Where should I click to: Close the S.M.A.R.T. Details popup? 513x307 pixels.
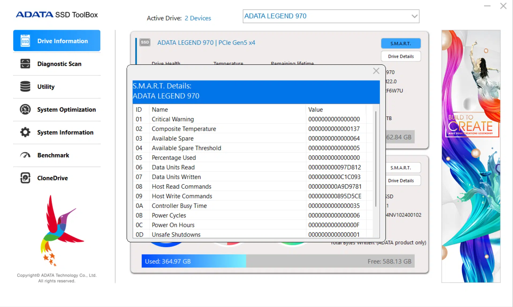376,71
